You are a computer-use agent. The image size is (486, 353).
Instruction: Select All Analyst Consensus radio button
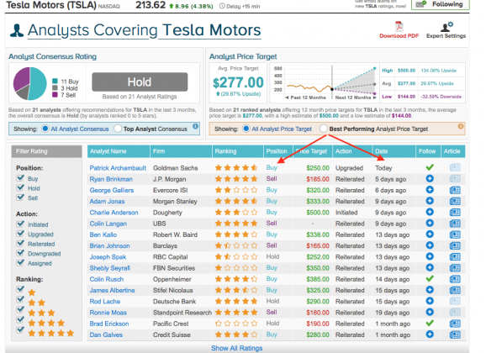(45, 129)
